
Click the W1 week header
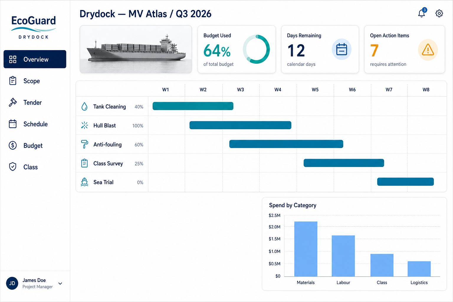pos(166,90)
